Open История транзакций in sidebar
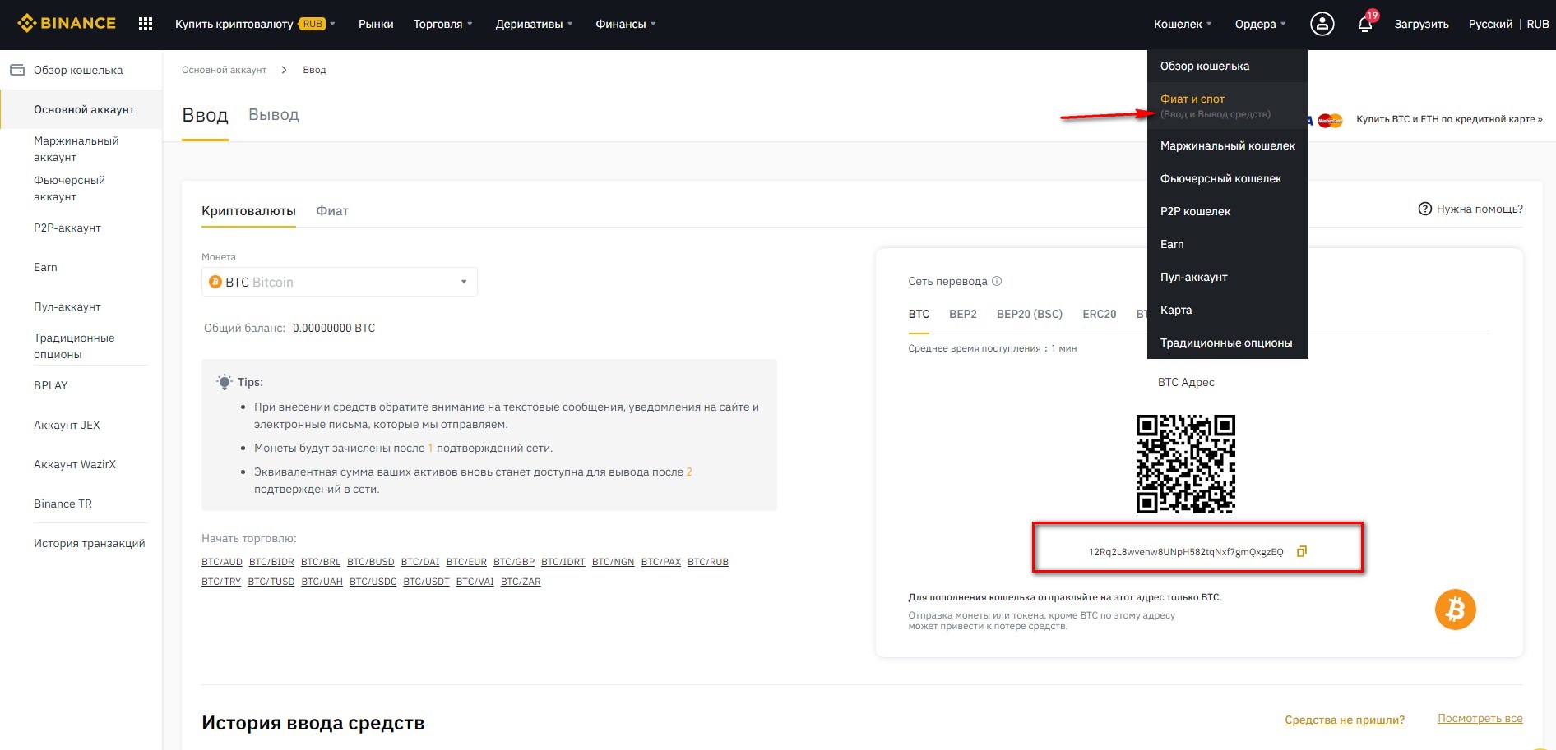The height and width of the screenshot is (750, 1556). (89, 543)
